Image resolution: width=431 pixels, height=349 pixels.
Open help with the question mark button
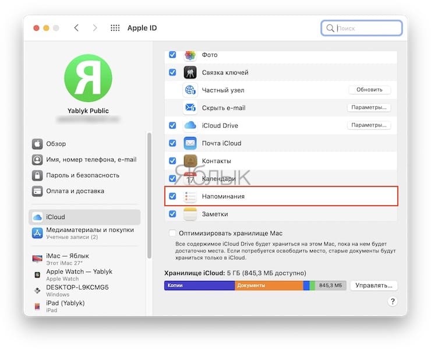(x=393, y=301)
